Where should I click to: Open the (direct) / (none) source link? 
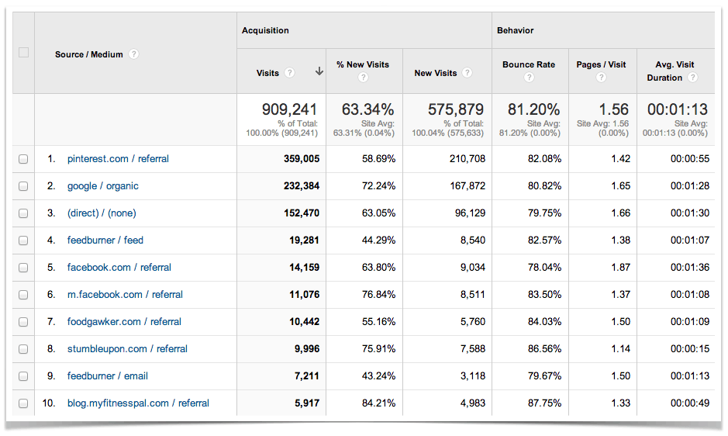point(102,213)
